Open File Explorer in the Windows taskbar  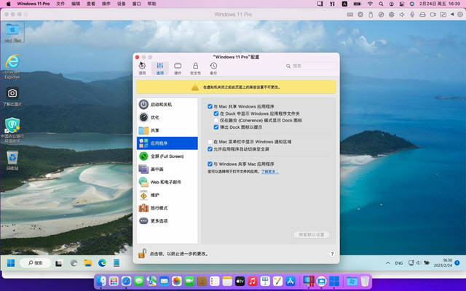pyautogui.click(x=87, y=263)
